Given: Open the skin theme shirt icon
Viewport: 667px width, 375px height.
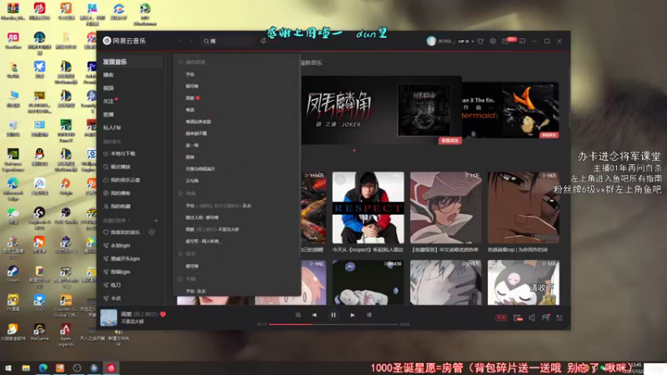Looking at the screenshot, I should pos(481,41).
